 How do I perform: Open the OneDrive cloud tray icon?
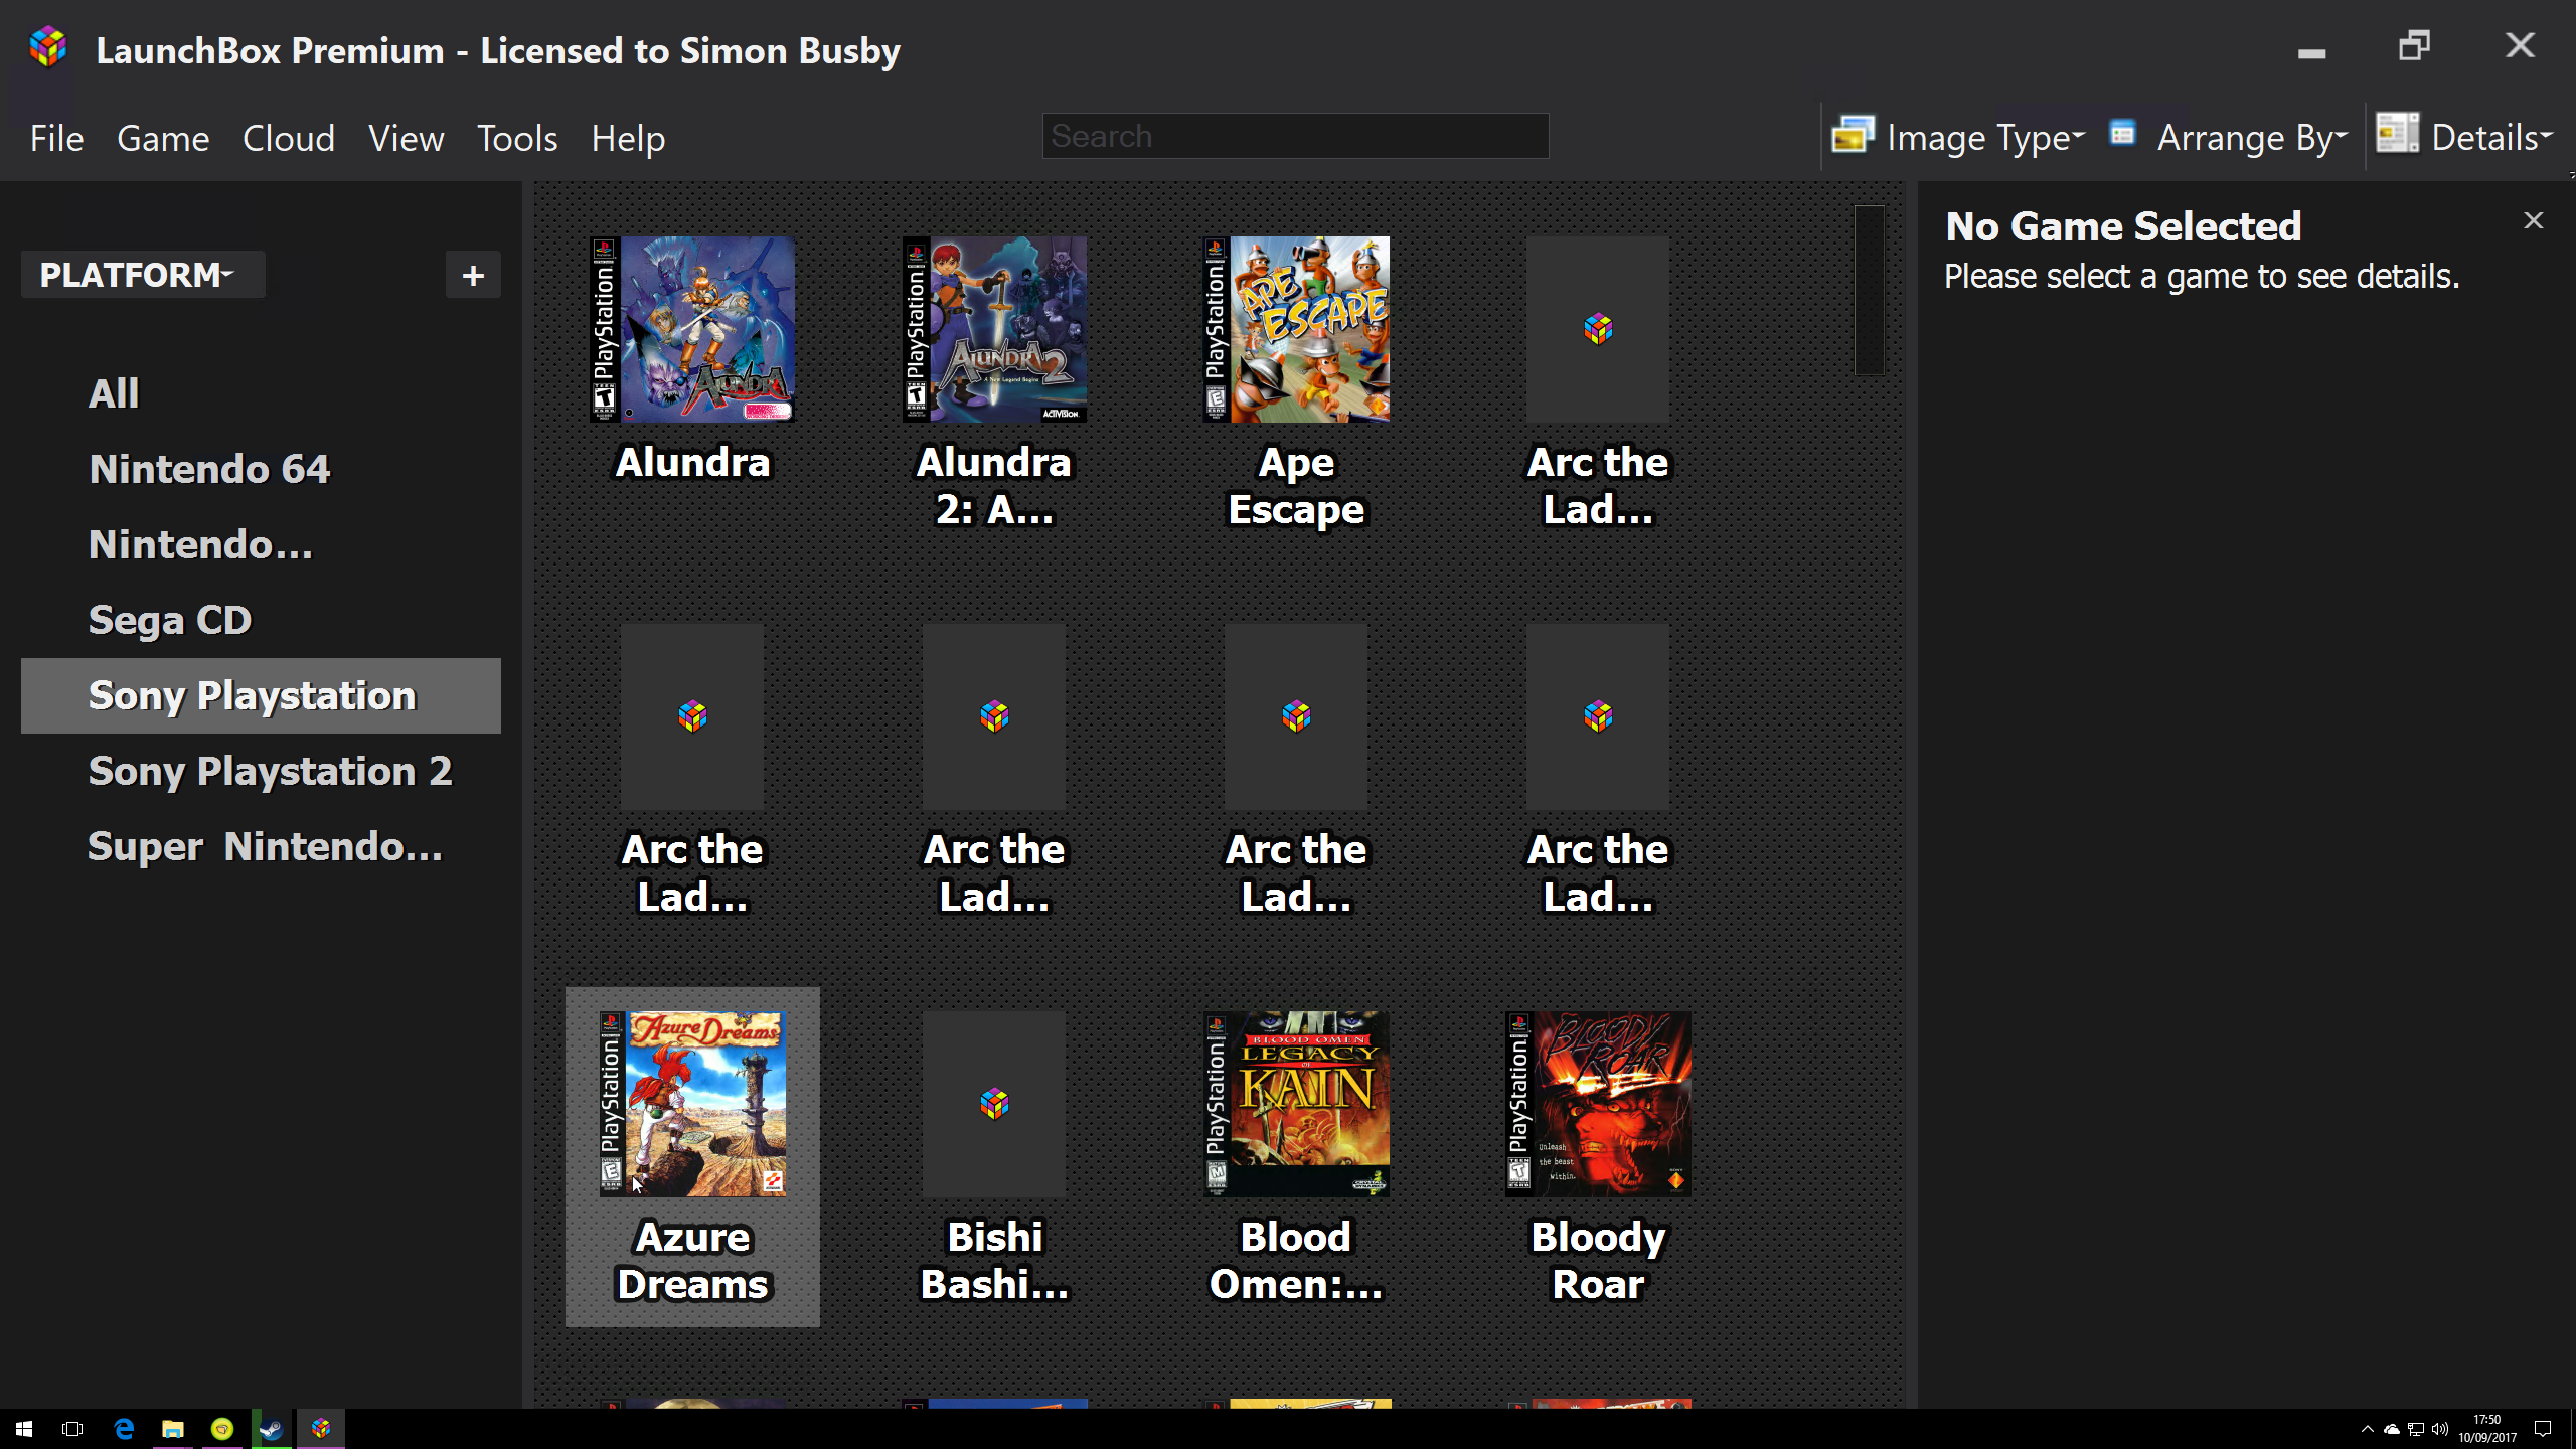pyautogui.click(x=2392, y=1429)
